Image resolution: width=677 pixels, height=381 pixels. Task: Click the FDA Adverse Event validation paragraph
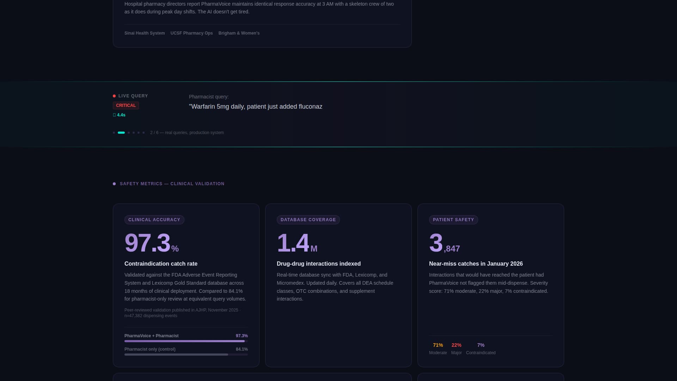pos(185,287)
